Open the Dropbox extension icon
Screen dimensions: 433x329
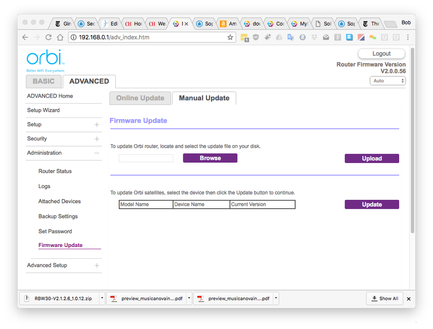[x=314, y=37]
